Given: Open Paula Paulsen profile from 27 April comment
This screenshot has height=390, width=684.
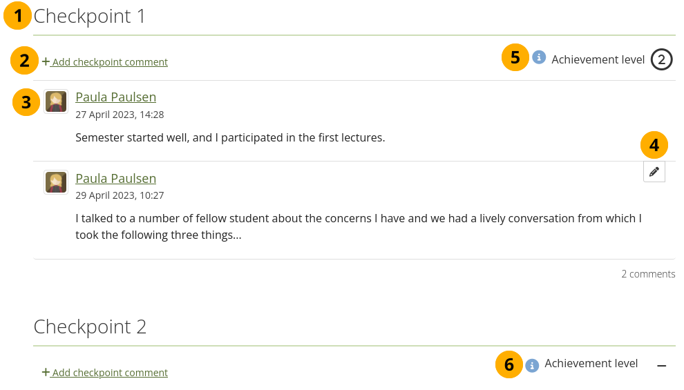Looking at the screenshot, I should [x=115, y=97].
